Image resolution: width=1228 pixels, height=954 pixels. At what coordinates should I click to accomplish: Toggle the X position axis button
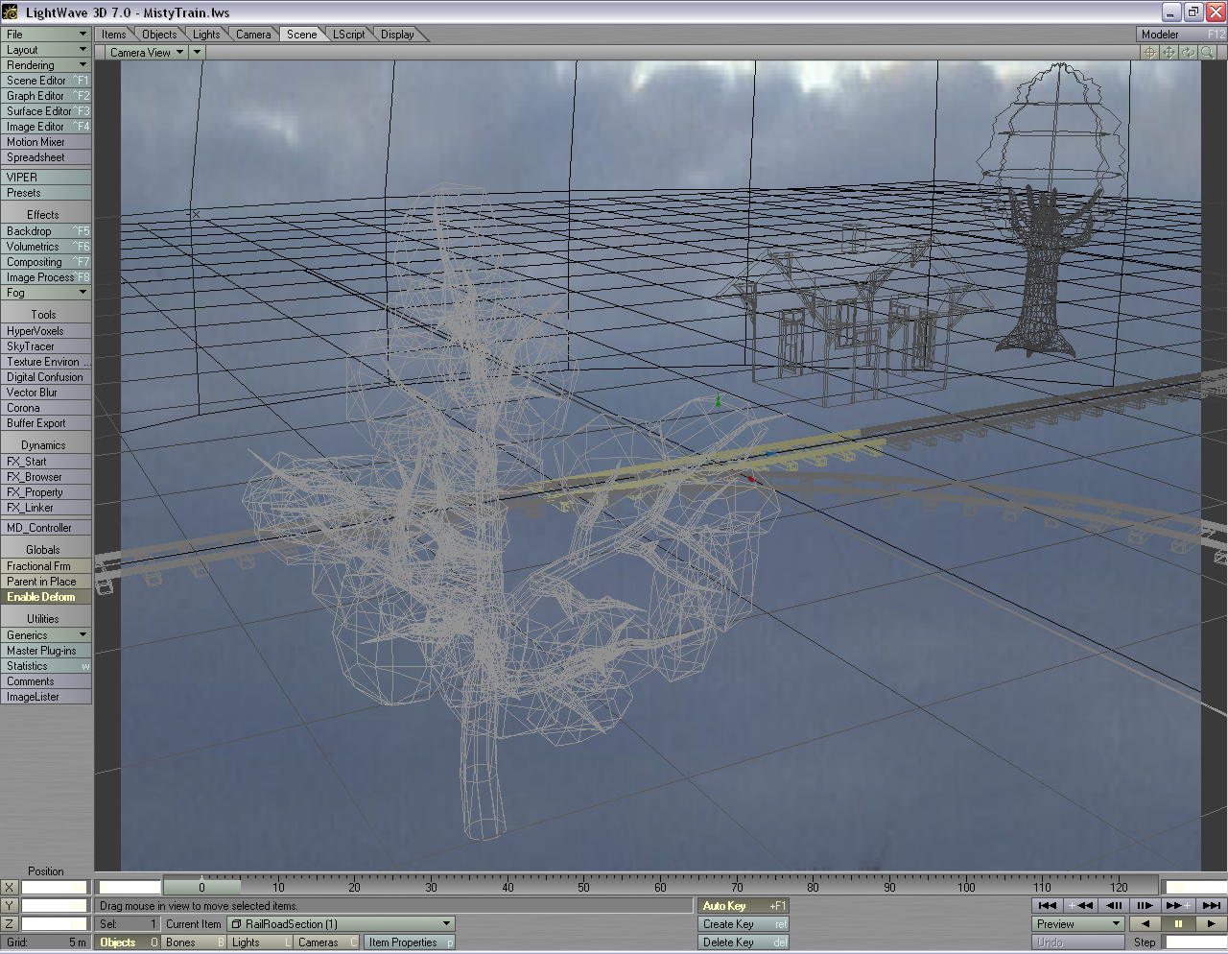pos(10,888)
